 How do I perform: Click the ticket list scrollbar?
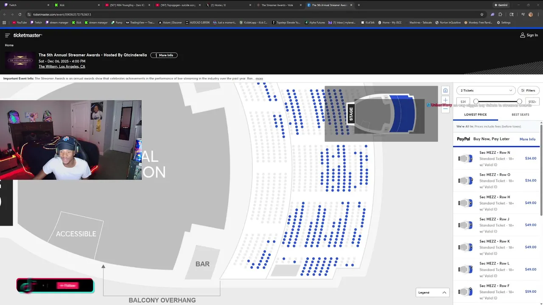click(541, 169)
